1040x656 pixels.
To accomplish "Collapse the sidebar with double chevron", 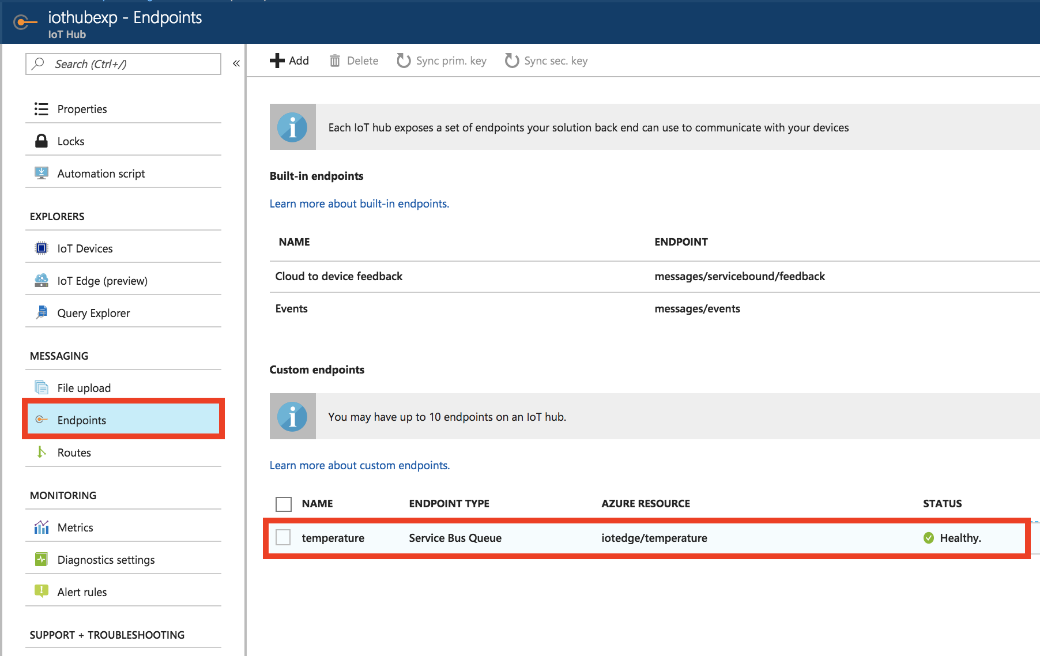I will pos(236,63).
